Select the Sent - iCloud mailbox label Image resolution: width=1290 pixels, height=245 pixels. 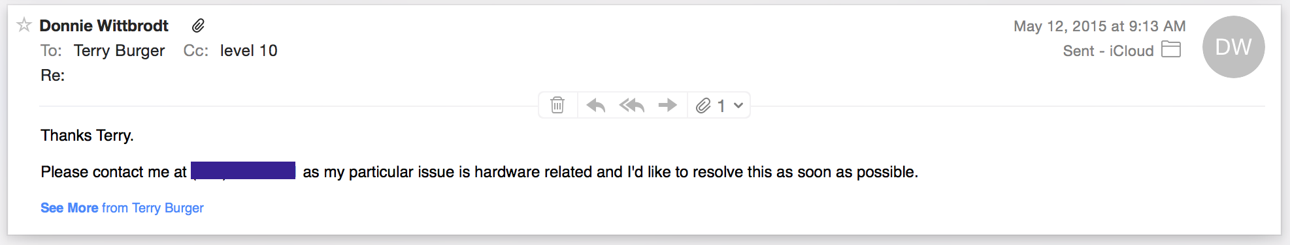tap(1108, 51)
